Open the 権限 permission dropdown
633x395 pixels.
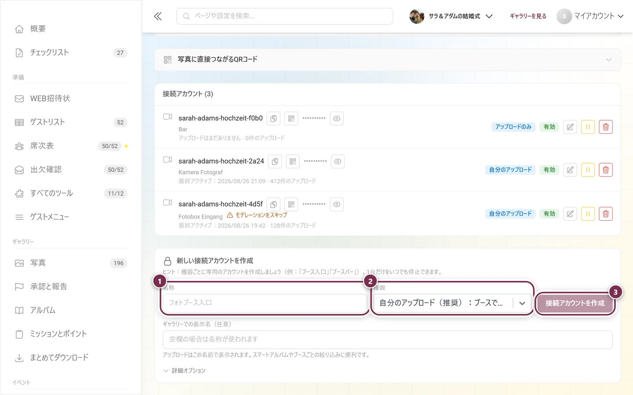click(453, 303)
